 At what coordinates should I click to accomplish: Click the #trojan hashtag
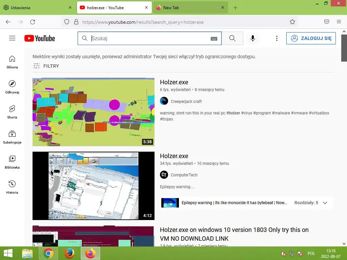pos(167,119)
